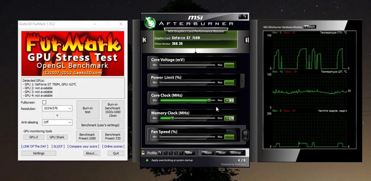Viewport: 371px width, 181px height.
Task: Close the FurMark window
Action: [x=121, y=24]
